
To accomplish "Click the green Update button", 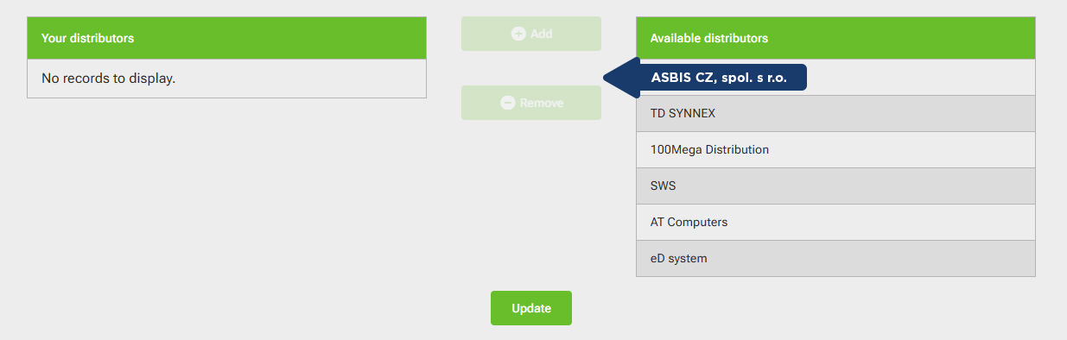I will [531, 308].
